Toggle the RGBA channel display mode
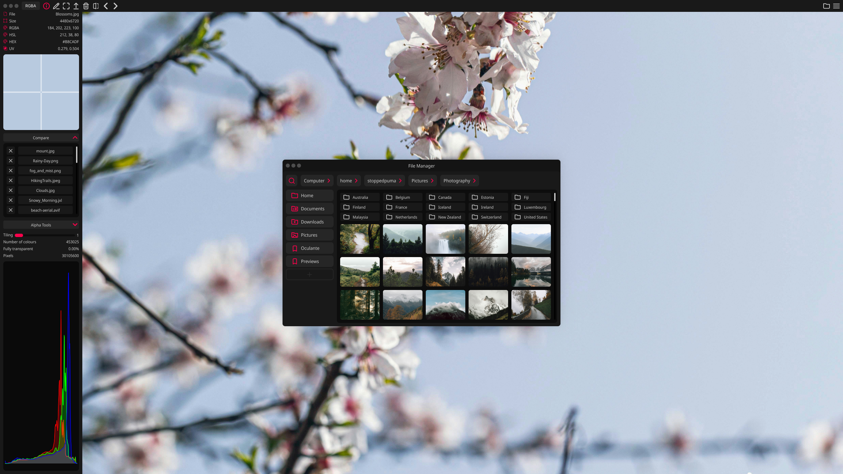This screenshot has height=474, width=843. tap(30, 6)
